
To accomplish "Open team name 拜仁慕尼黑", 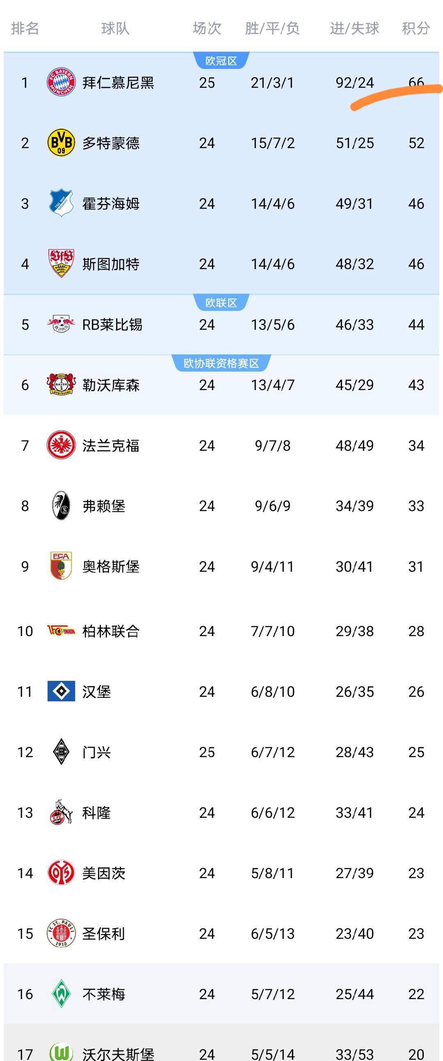I will pos(118,83).
